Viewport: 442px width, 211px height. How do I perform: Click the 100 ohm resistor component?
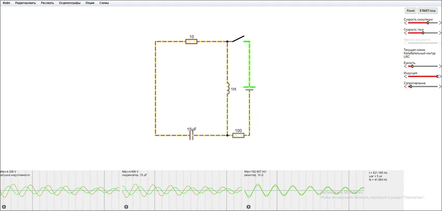point(238,135)
